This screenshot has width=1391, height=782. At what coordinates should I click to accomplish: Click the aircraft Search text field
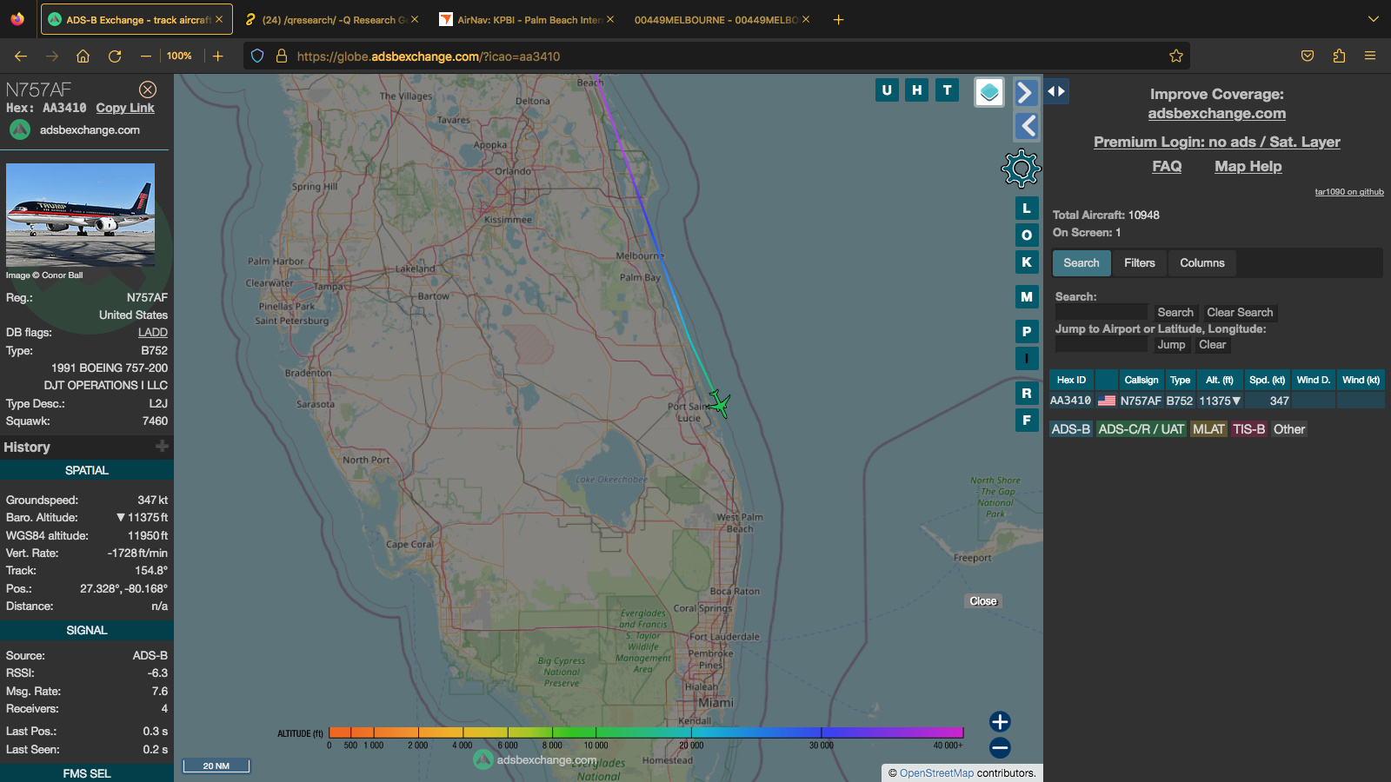[1101, 313]
